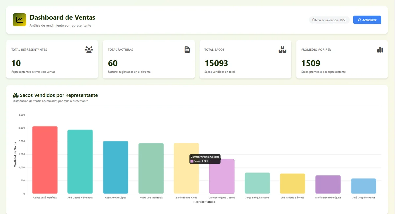Click the light blue bar for José Gregorio Pérez
This screenshot has width=395, height=214.
pos(363,186)
